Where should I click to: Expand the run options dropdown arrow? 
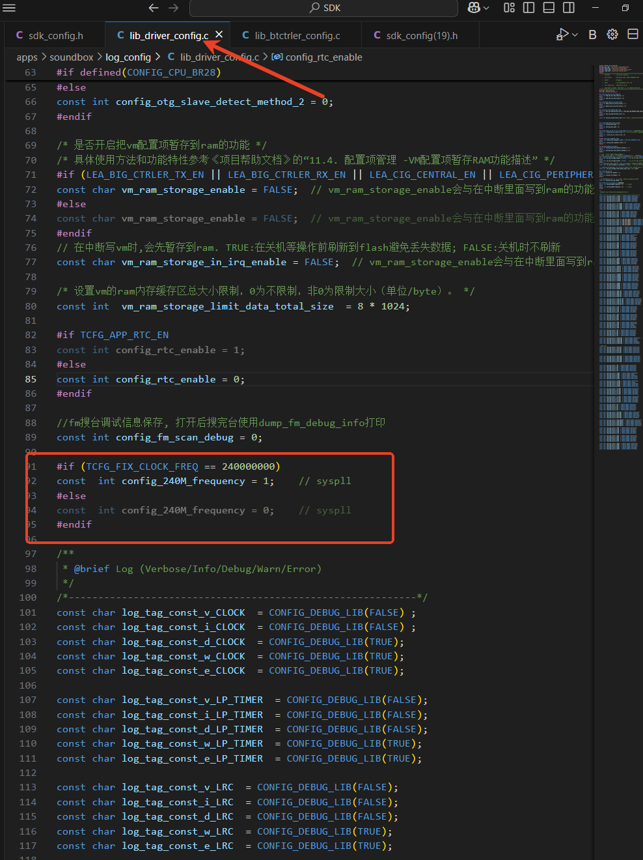[575, 35]
